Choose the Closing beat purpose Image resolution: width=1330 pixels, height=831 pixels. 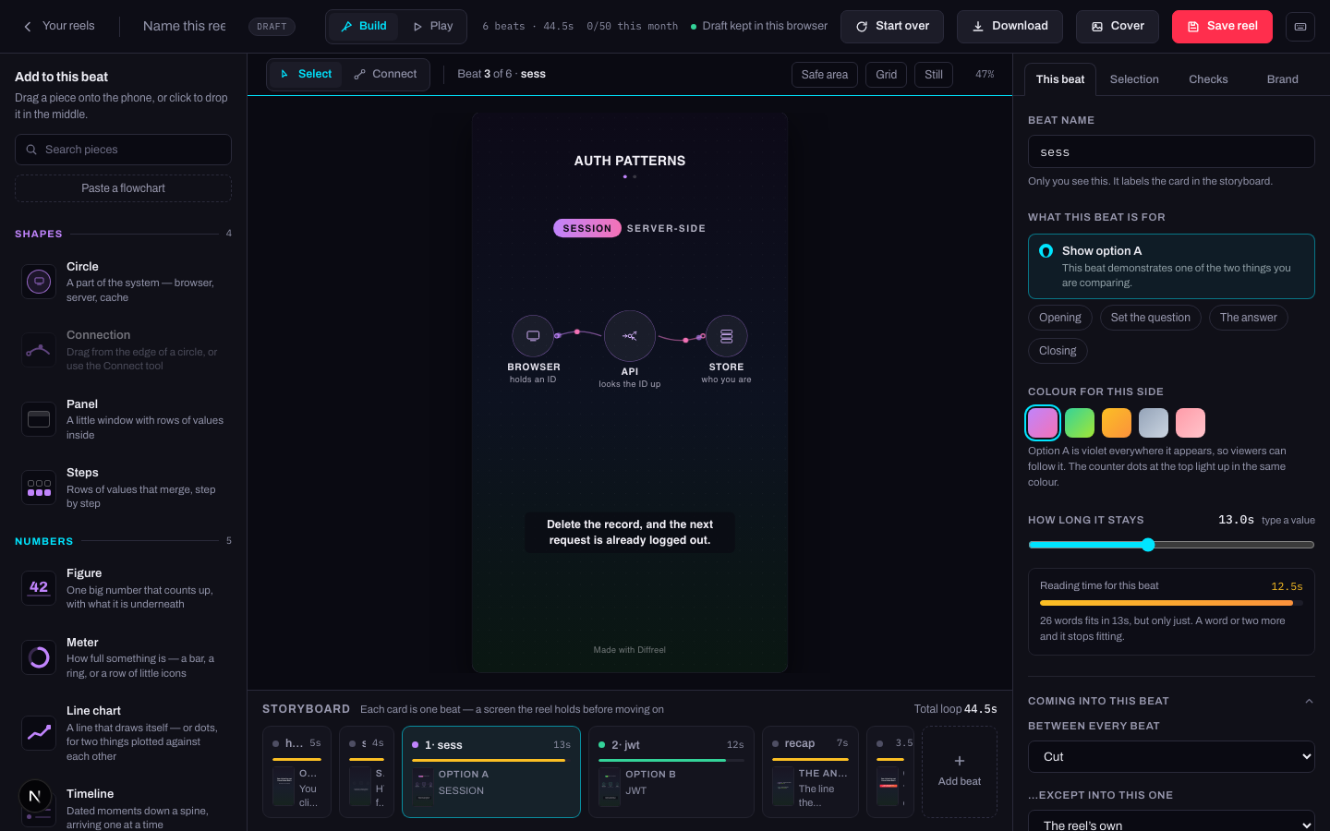tap(1058, 351)
